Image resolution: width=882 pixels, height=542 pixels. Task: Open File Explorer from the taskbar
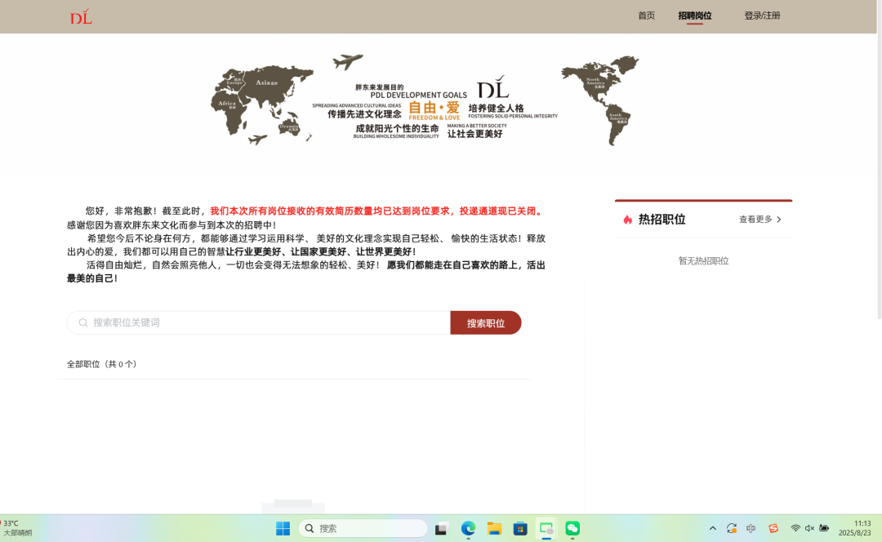[x=494, y=529]
